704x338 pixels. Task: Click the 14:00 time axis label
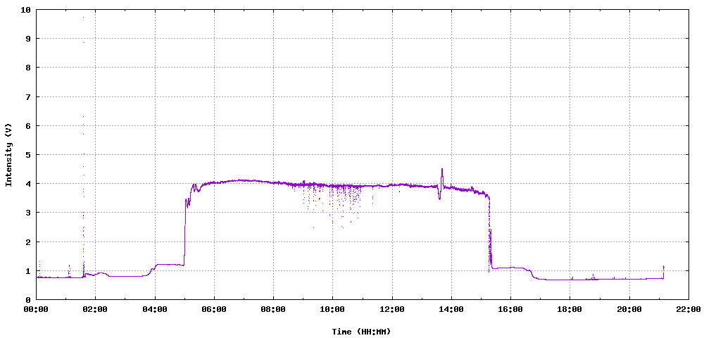(x=451, y=309)
